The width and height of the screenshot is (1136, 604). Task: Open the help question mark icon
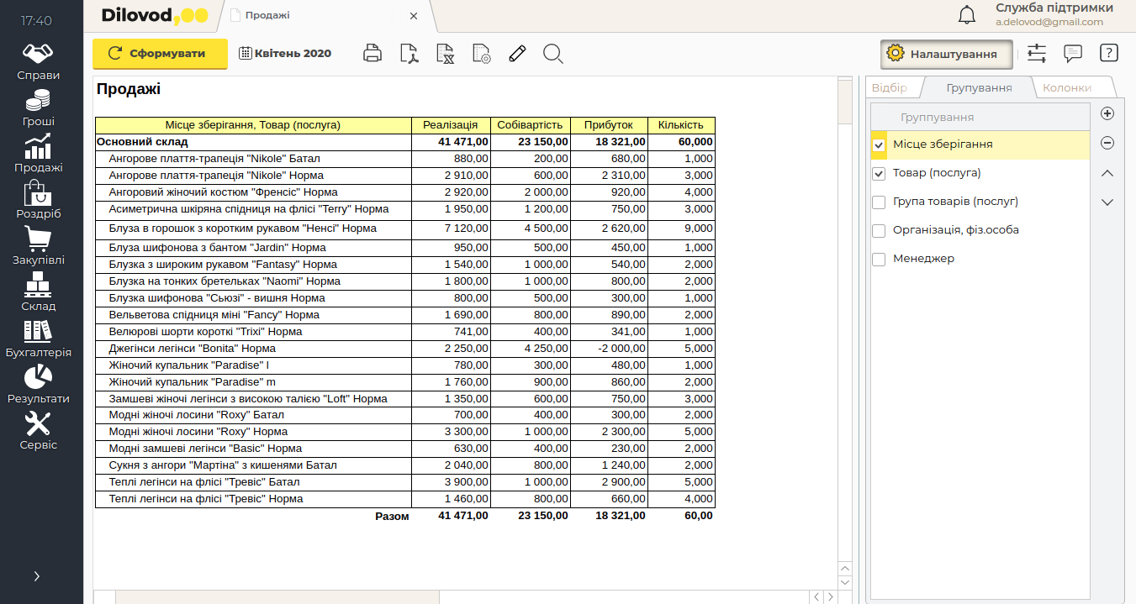[1109, 53]
